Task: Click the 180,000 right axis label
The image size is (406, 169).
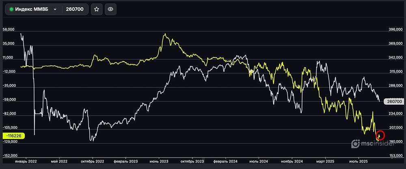Action: click(x=395, y=142)
